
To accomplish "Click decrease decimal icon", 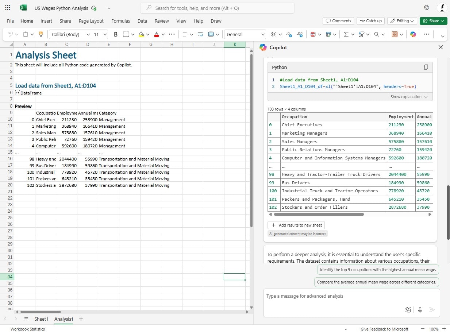I will pyautogui.click(x=289, y=34).
